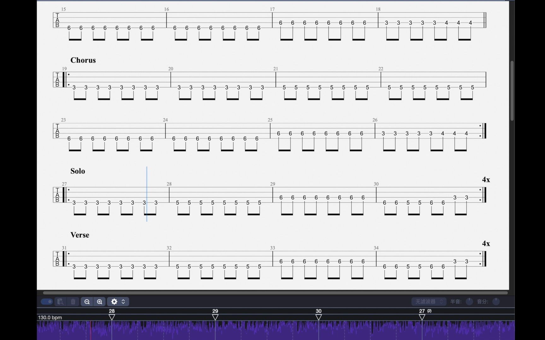Click the vertical scrollbar of the score
Screen dimensions: 545x340
click(x=512, y=91)
